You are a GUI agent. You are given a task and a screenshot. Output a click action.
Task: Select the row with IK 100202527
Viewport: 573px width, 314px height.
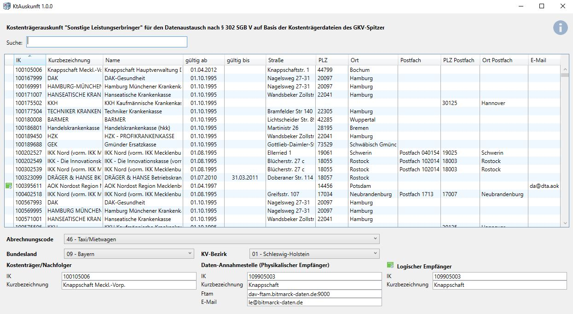283,153
